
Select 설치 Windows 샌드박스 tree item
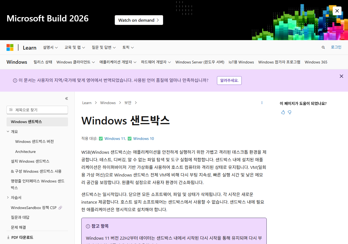[30, 161]
